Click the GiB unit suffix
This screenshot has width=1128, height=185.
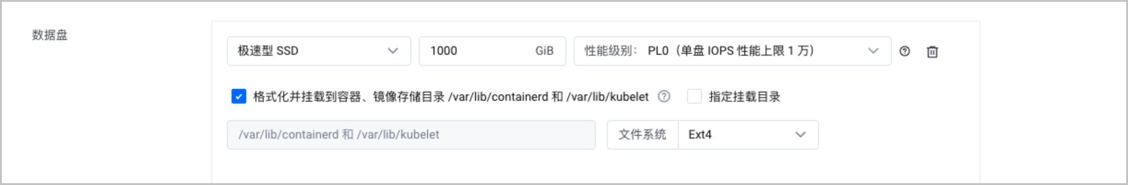pos(544,51)
